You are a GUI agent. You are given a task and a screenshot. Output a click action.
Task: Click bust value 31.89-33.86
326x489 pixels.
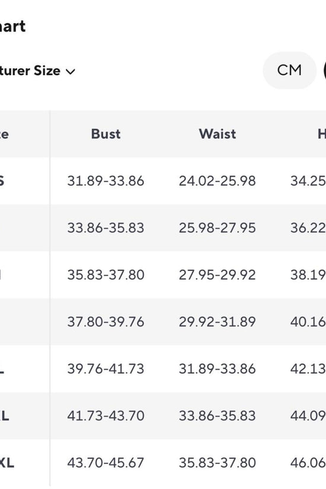point(106,181)
